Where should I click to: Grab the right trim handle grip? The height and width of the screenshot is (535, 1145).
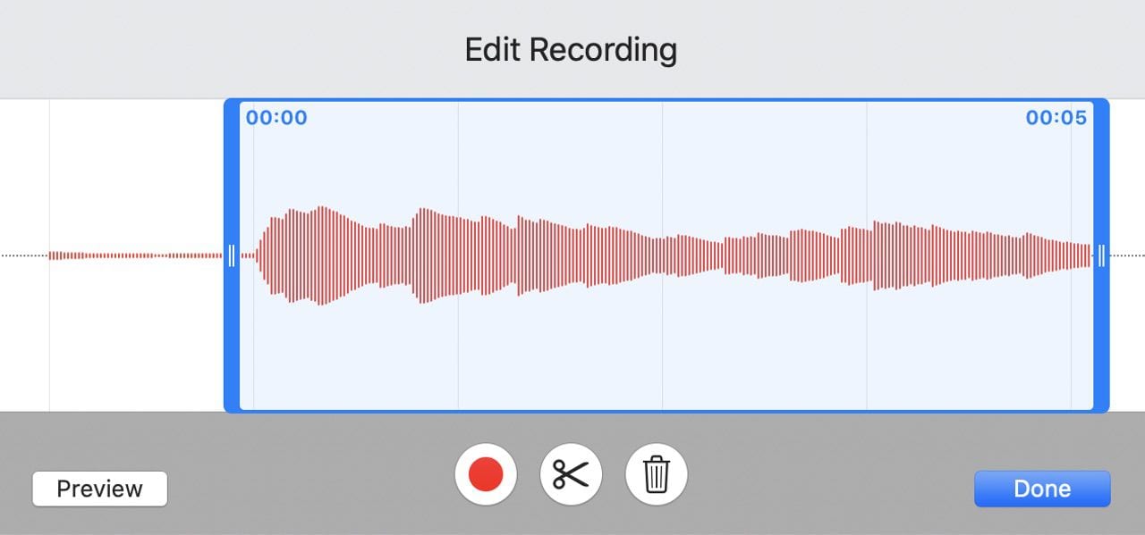pyautogui.click(x=1101, y=255)
